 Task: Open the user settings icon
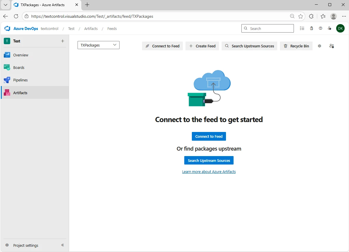click(x=329, y=28)
